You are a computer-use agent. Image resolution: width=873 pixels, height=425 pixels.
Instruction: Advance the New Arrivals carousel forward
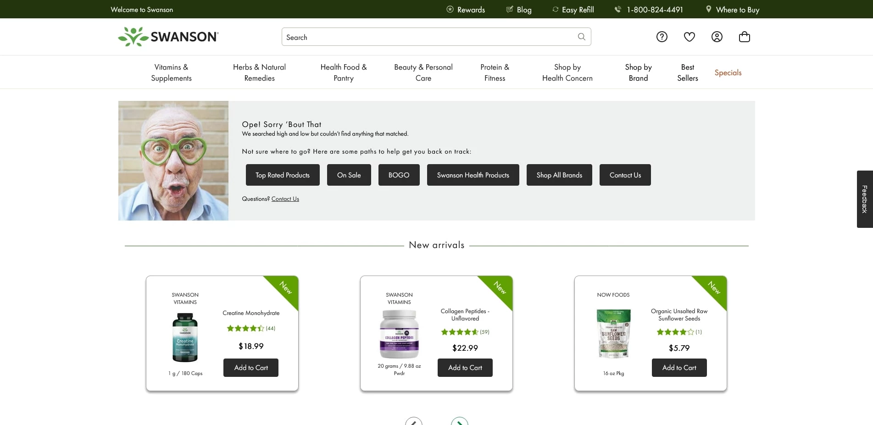pyautogui.click(x=459, y=422)
